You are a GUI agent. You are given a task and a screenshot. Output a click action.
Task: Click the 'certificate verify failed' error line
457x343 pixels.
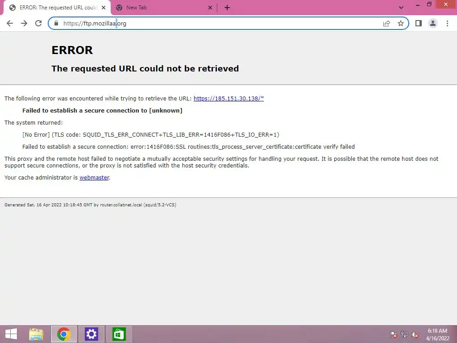[188, 146]
